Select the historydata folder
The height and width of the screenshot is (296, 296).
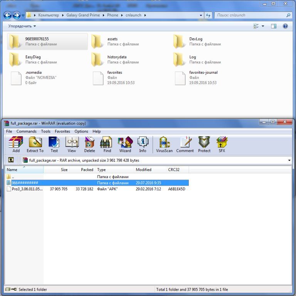pos(116,60)
